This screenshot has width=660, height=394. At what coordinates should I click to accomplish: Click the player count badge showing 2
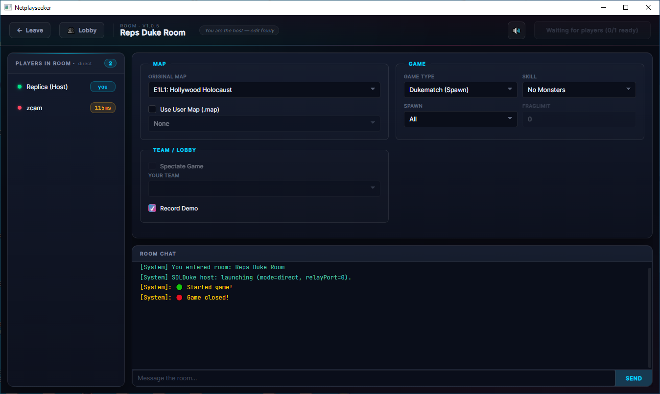(x=110, y=63)
